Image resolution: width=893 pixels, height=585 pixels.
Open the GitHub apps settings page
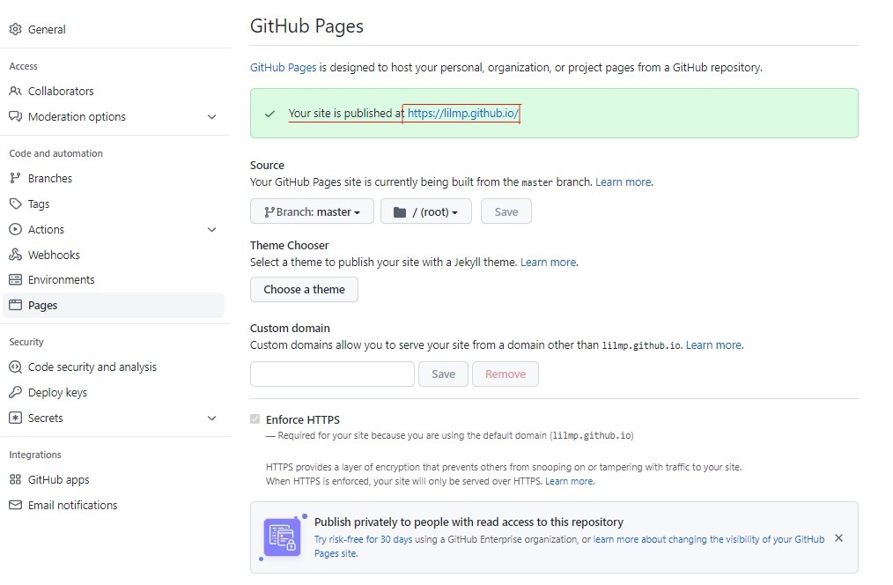[x=58, y=479]
